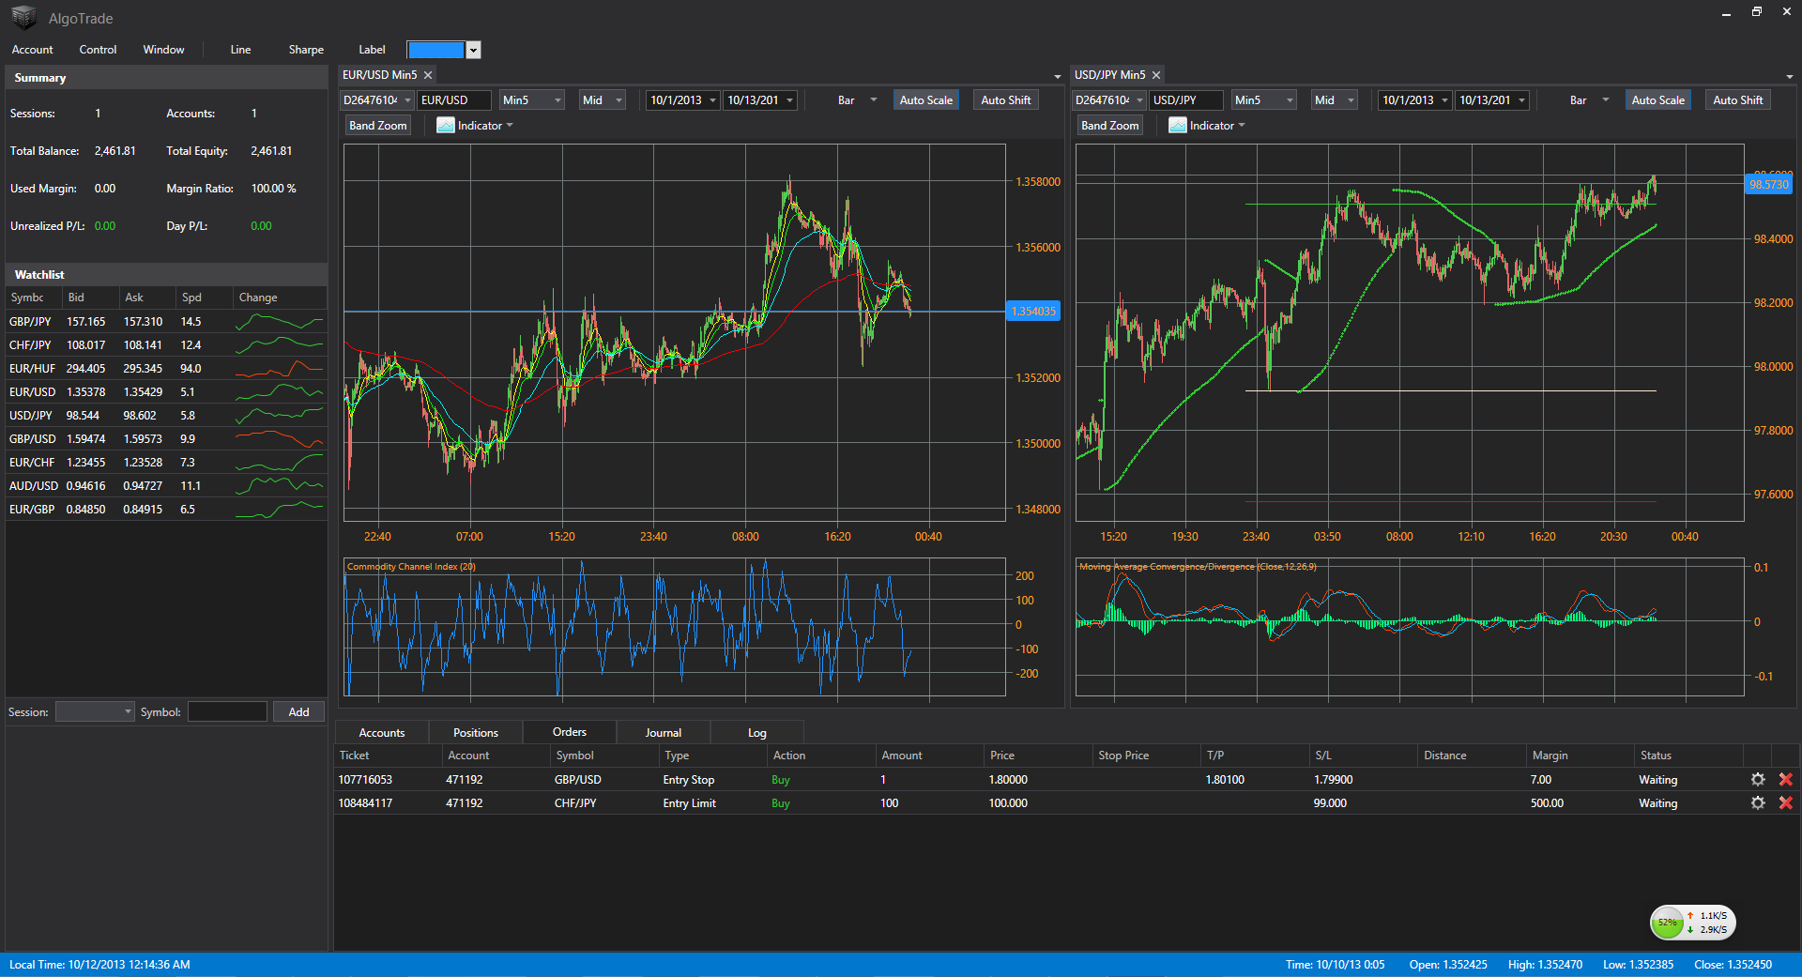Toggle Band Zoom on the EUR/USD chart
1802x977 pixels.
tap(378, 126)
